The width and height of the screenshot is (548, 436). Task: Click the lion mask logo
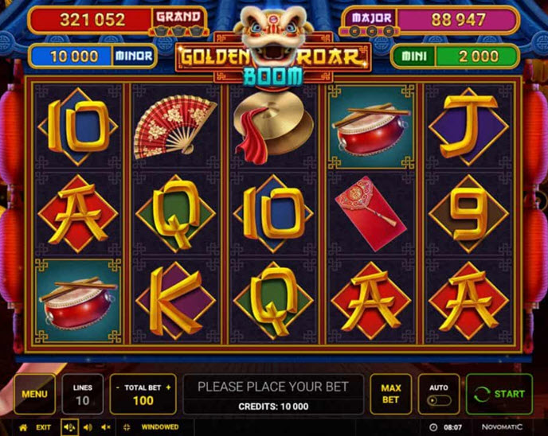tap(273, 35)
